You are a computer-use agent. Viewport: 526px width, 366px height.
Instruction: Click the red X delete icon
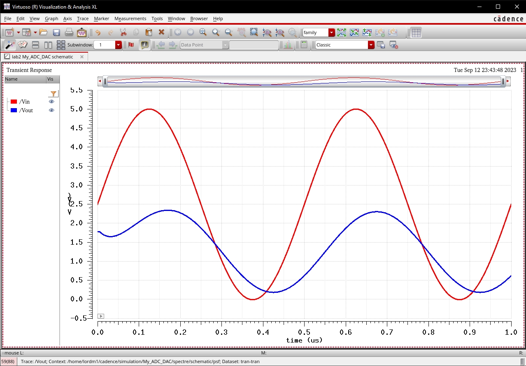(x=161, y=32)
